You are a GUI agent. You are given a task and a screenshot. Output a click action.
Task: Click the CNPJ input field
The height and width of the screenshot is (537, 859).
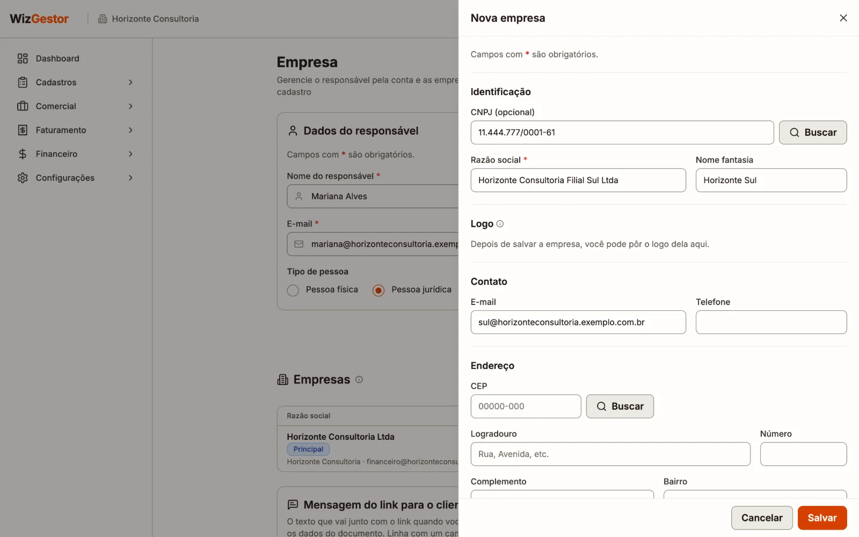[x=622, y=133]
